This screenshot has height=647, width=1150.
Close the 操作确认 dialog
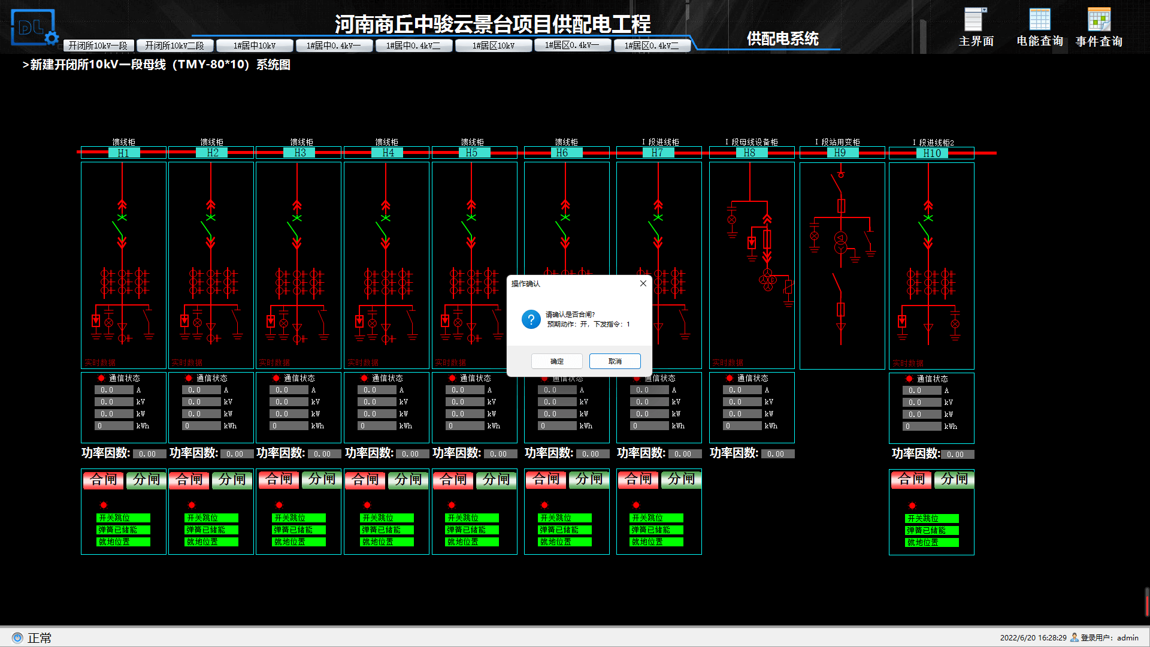(643, 283)
